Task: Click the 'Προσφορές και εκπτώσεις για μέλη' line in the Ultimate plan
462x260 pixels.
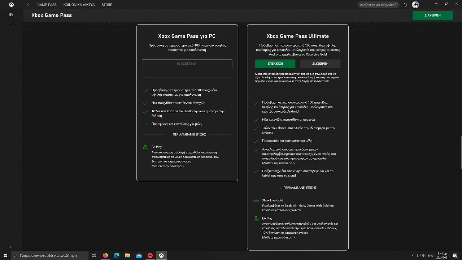Action: click(x=287, y=141)
